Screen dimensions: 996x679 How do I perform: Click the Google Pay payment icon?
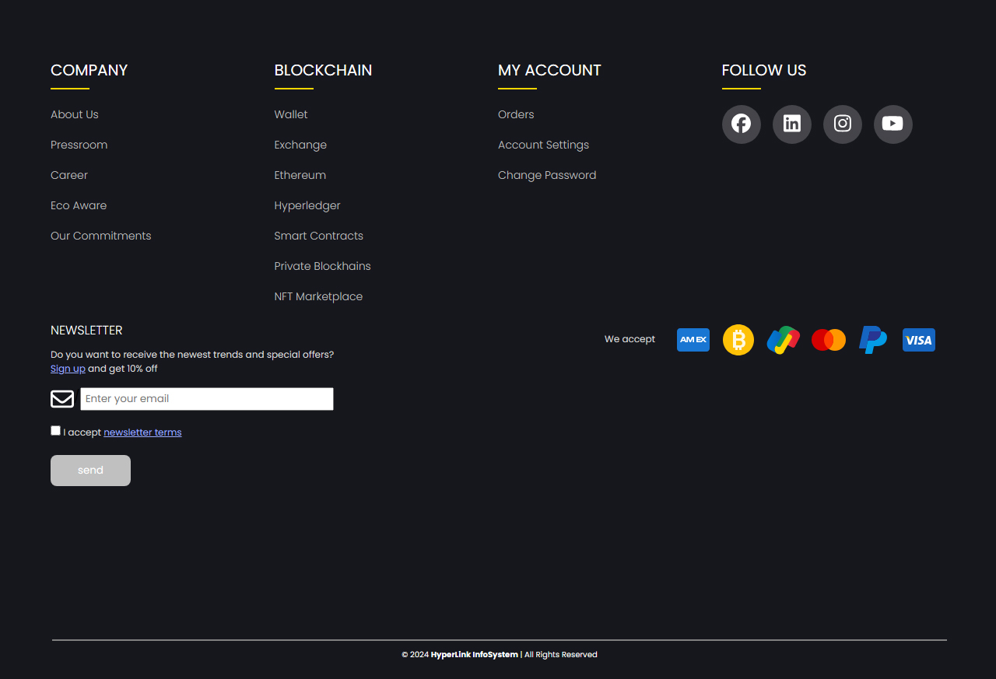pos(783,340)
